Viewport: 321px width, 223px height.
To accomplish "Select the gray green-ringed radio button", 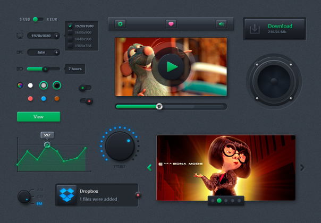I will (x=44, y=85).
